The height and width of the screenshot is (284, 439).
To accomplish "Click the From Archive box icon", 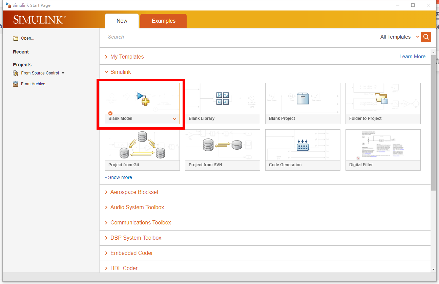I will [x=16, y=84].
